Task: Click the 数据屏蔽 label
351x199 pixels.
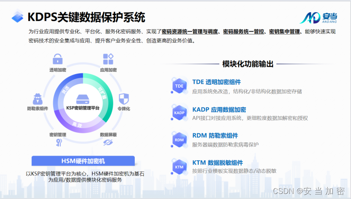Action: coord(109,134)
